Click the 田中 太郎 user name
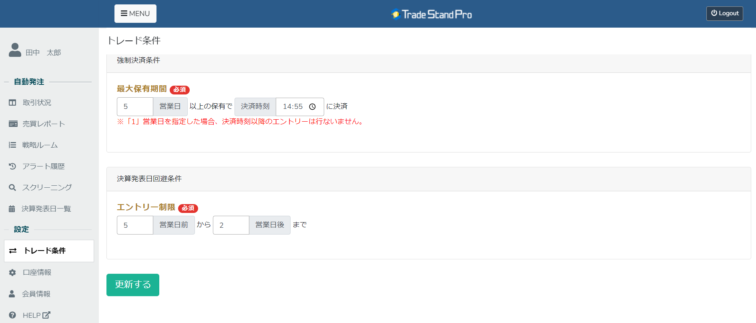 [x=43, y=53]
